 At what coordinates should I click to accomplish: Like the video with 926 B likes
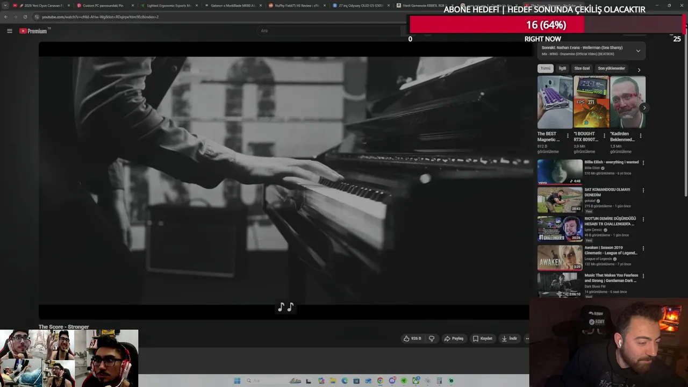click(412, 339)
